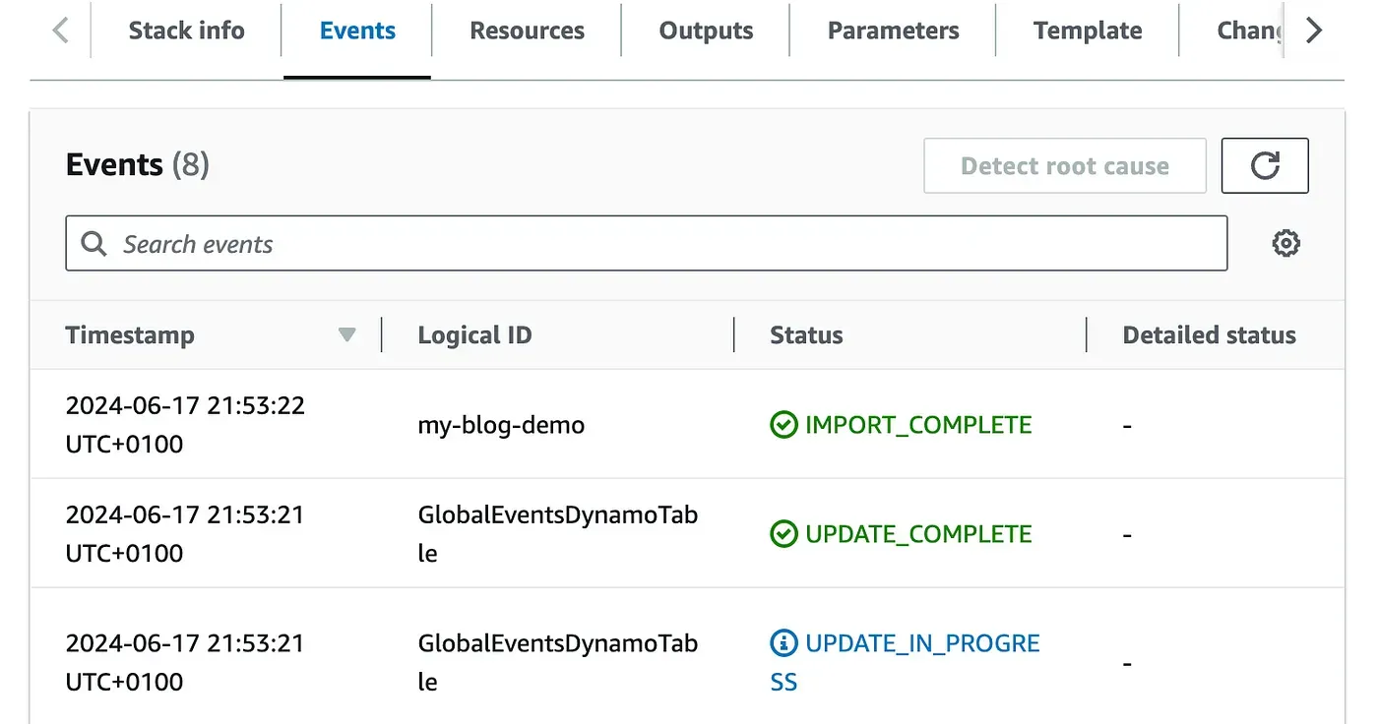Click the IMPORT_COMPLETE green check icon
The height and width of the screenshot is (724, 1378).
(x=783, y=425)
